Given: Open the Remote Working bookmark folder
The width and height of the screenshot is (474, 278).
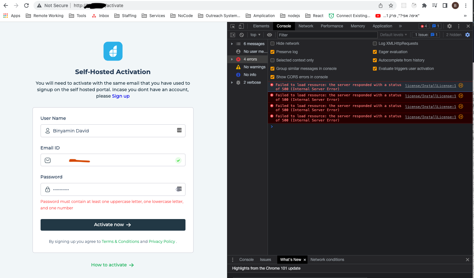Looking at the screenshot, I should click(x=44, y=16).
